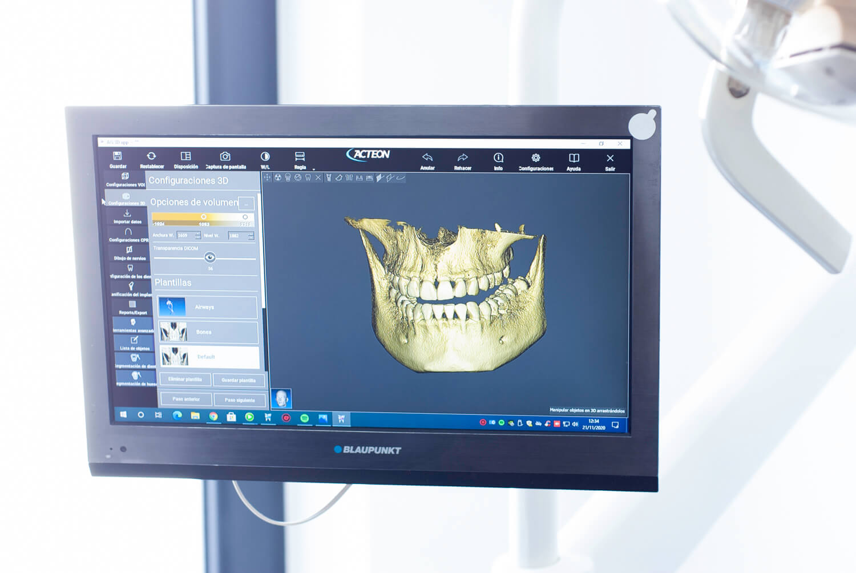
Task: Expand the Regla ruler dropdown arrow
Action: (x=314, y=169)
